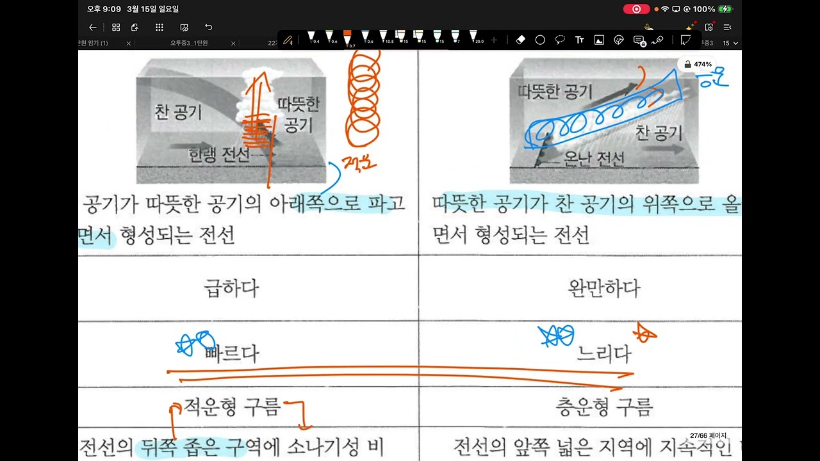This screenshot has height=461, width=820.
Task: Open the page thumbnails grid view
Action: [x=116, y=28]
